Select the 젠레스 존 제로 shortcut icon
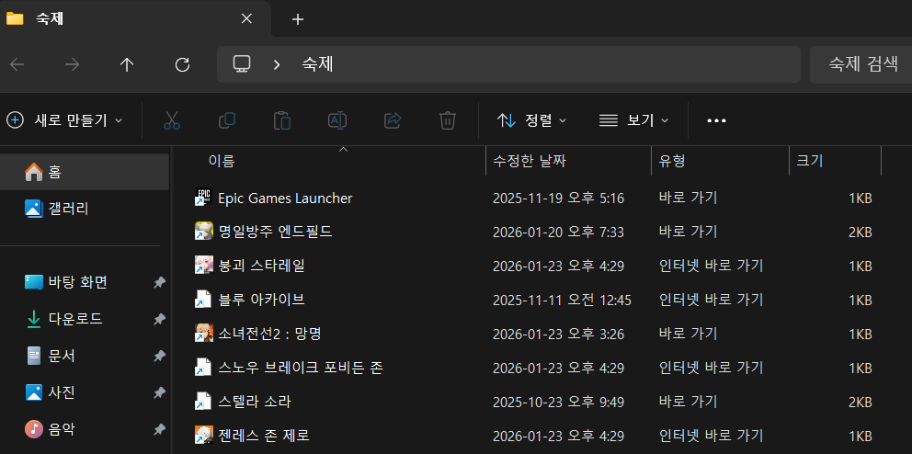Screen dimensions: 912x454 202,435
